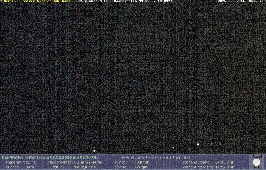Select the timestamp 2026-02-07 CET 03:30:54
The width and height of the screenshot is (266, 170).
pos(242,1)
